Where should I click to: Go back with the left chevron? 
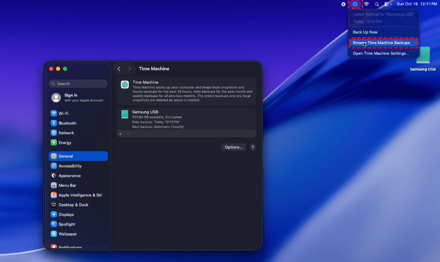tap(119, 69)
